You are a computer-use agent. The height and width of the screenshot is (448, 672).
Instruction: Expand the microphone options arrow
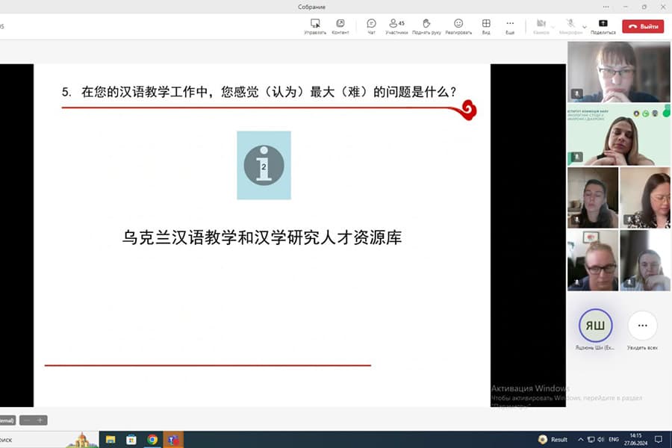point(585,27)
